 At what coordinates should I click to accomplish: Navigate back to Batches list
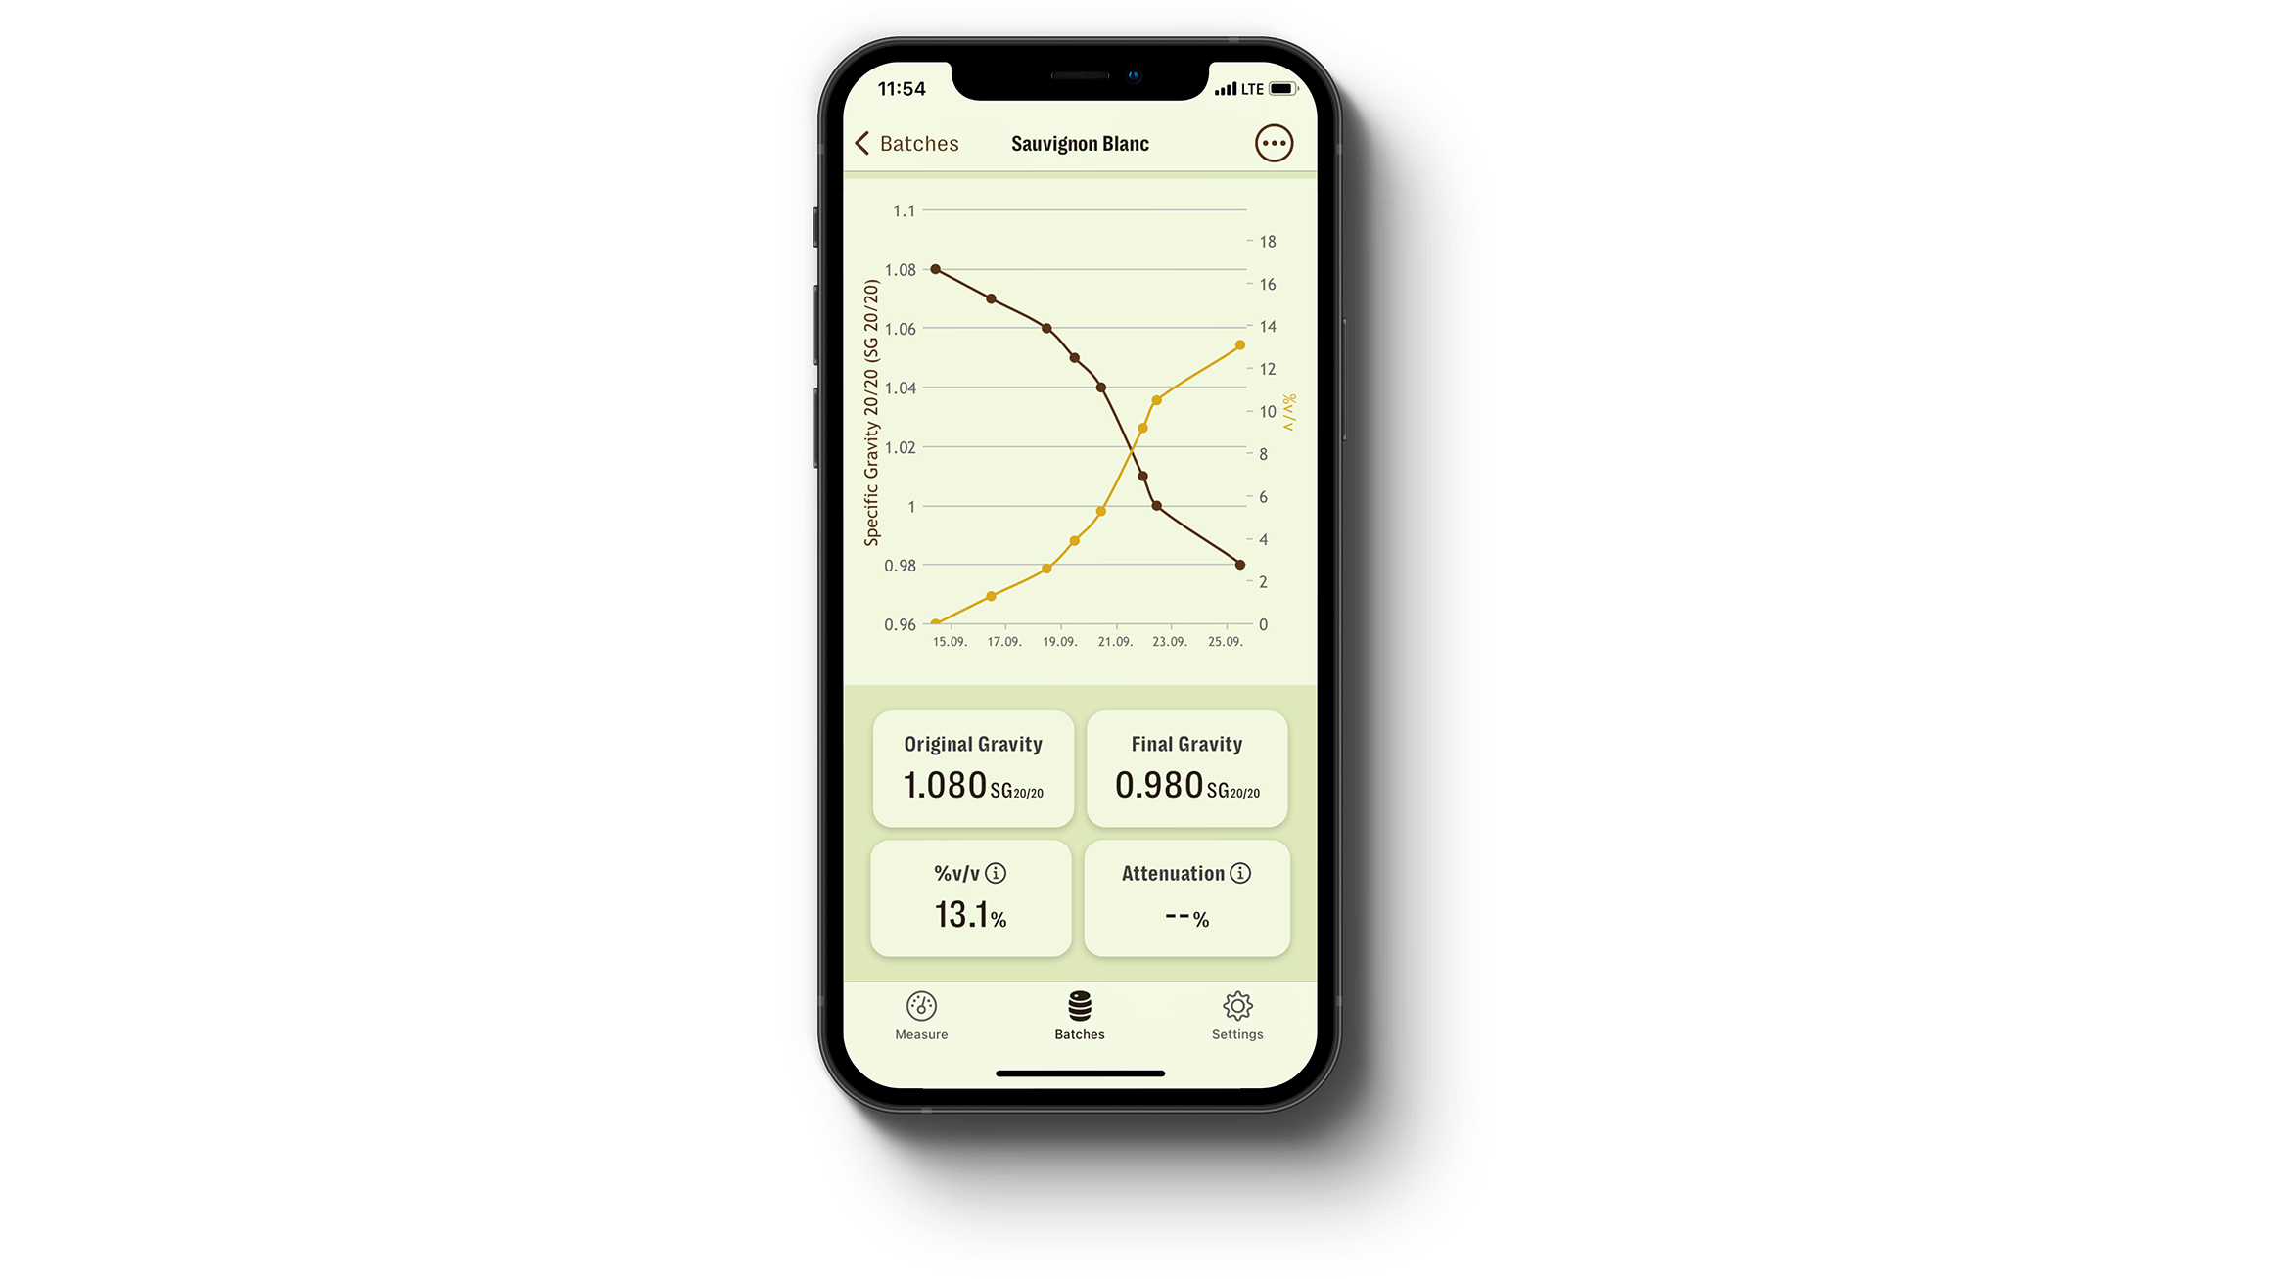click(x=906, y=142)
